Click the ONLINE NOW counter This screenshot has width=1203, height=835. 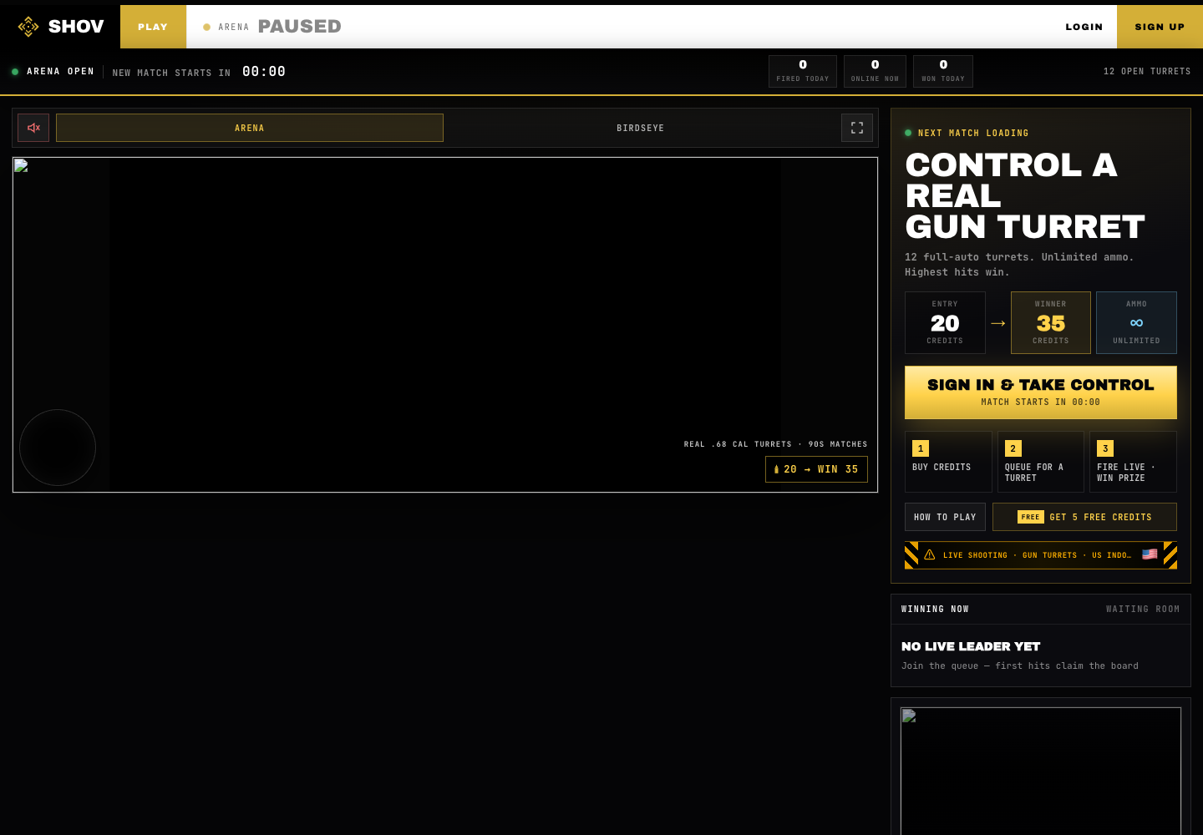(875, 71)
